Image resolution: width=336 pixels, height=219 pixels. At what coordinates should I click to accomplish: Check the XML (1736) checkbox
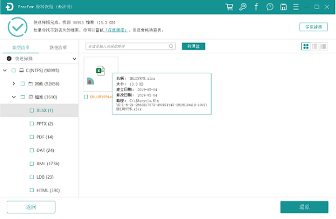coord(31,164)
